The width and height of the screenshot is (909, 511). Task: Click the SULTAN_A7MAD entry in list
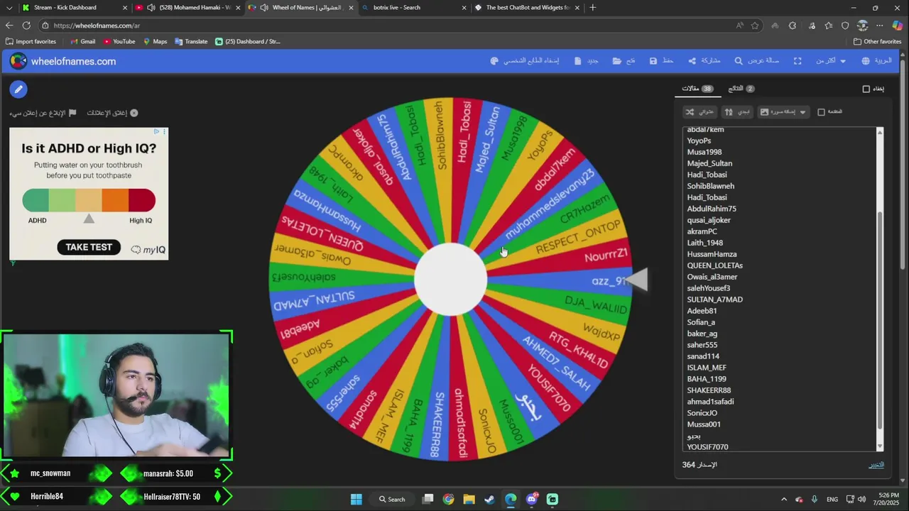click(714, 300)
